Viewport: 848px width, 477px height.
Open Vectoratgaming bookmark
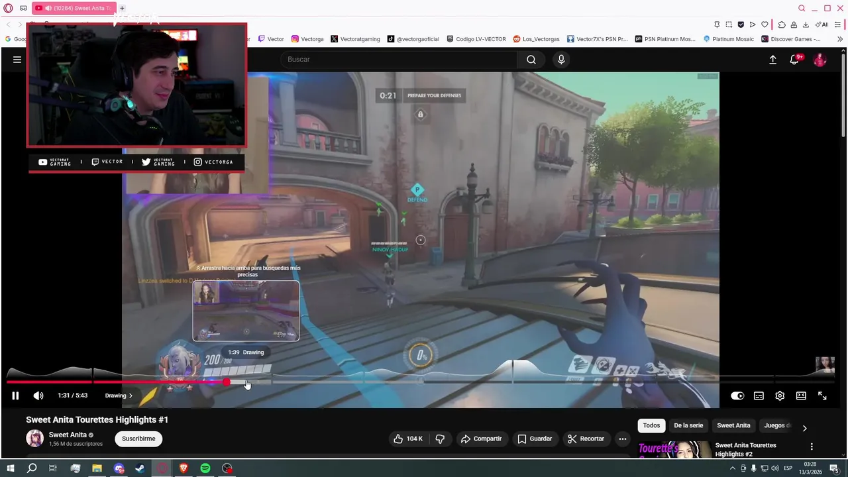tap(355, 39)
